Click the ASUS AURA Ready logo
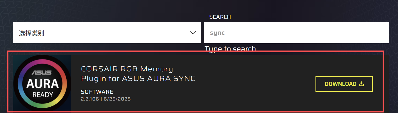The width and height of the screenshot is (398, 113). pyautogui.click(x=42, y=82)
